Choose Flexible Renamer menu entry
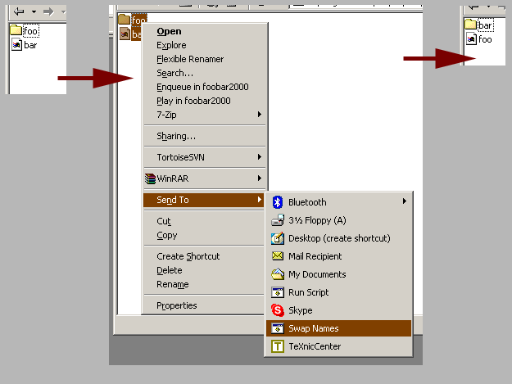The image size is (512, 384). point(190,59)
